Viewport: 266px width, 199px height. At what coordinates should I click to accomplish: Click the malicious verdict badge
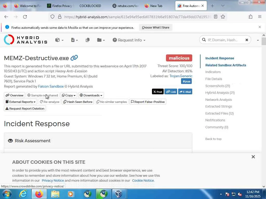point(179,58)
